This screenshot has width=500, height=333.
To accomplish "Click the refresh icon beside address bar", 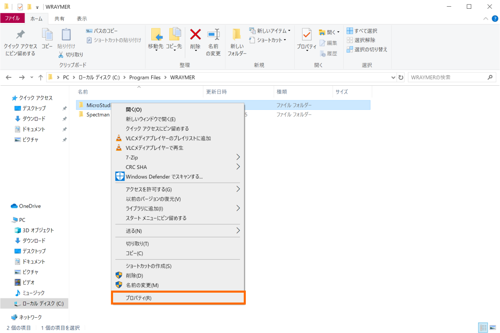I will click(401, 77).
